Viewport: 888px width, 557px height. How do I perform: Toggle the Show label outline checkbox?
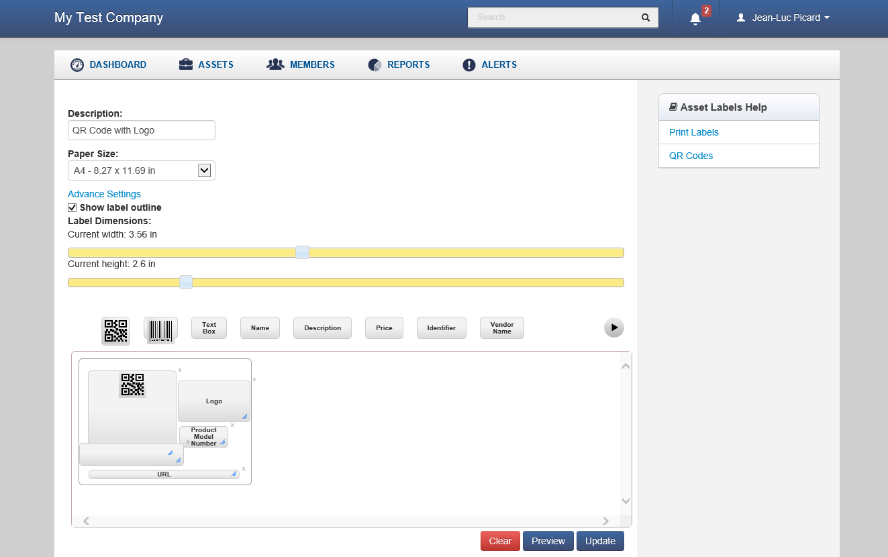[x=72, y=207]
